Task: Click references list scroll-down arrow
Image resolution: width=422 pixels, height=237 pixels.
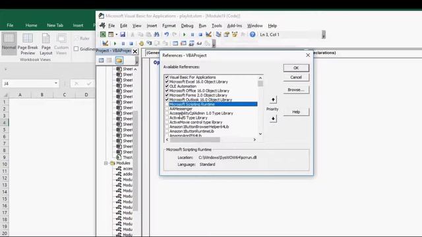Action: pos(260,134)
